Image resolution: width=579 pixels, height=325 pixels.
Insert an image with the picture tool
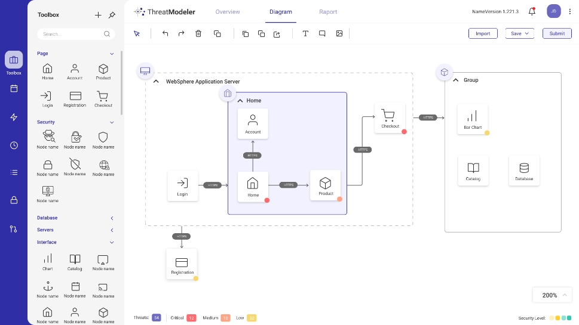(339, 33)
